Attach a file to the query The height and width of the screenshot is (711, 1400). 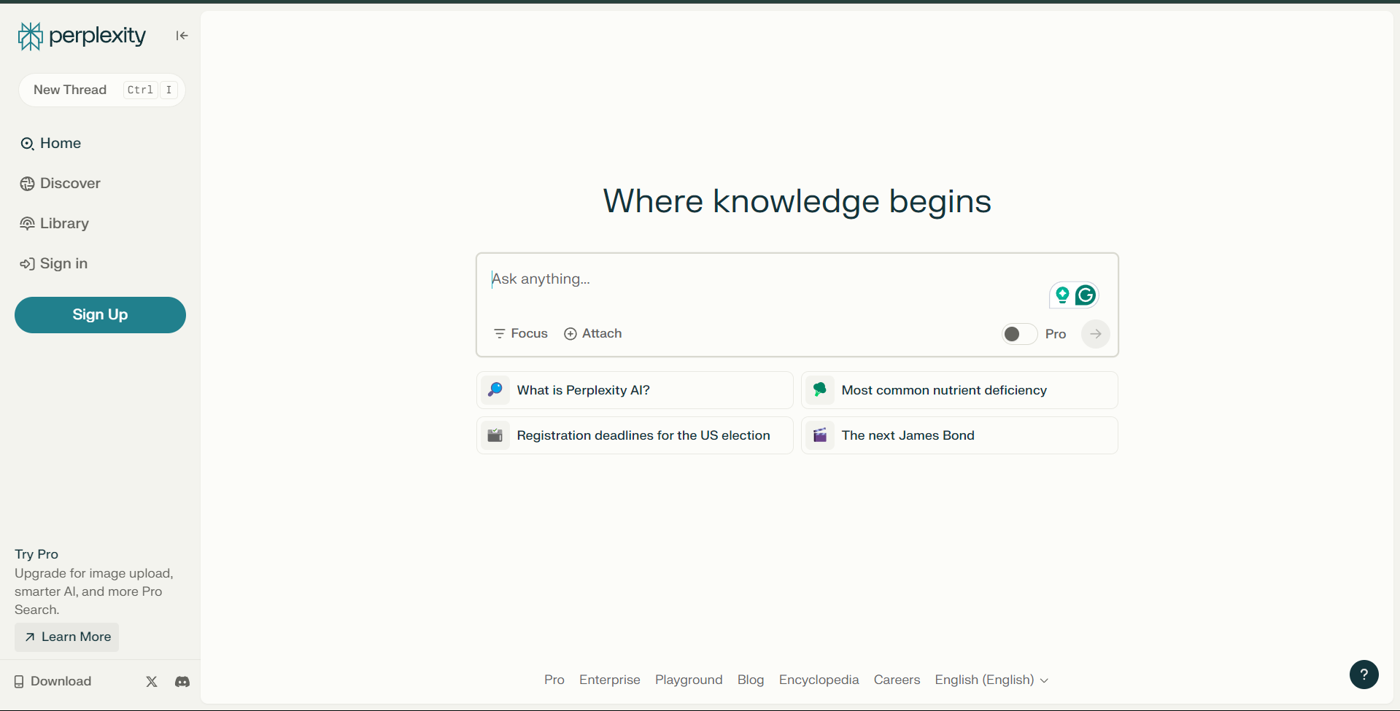[593, 333]
